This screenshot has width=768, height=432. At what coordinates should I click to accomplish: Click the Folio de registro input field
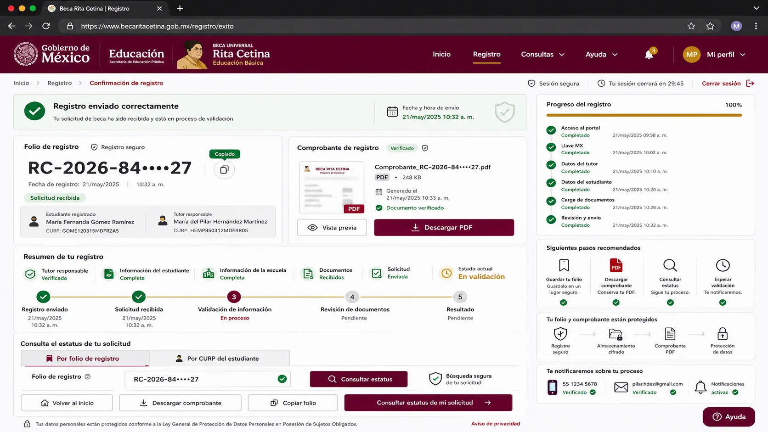[207, 379]
